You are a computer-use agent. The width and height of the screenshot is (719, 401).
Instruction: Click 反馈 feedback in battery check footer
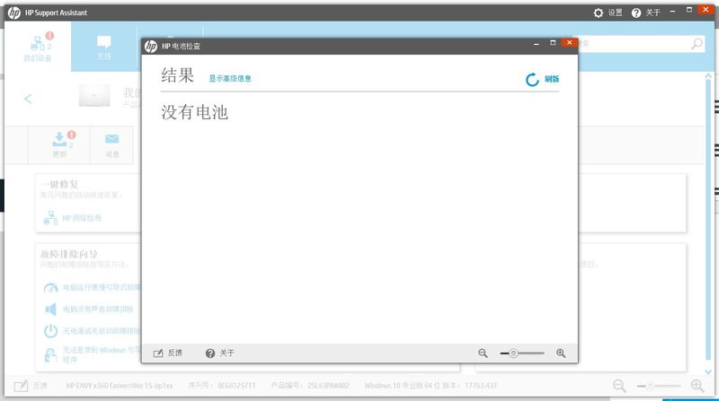[x=167, y=353]
